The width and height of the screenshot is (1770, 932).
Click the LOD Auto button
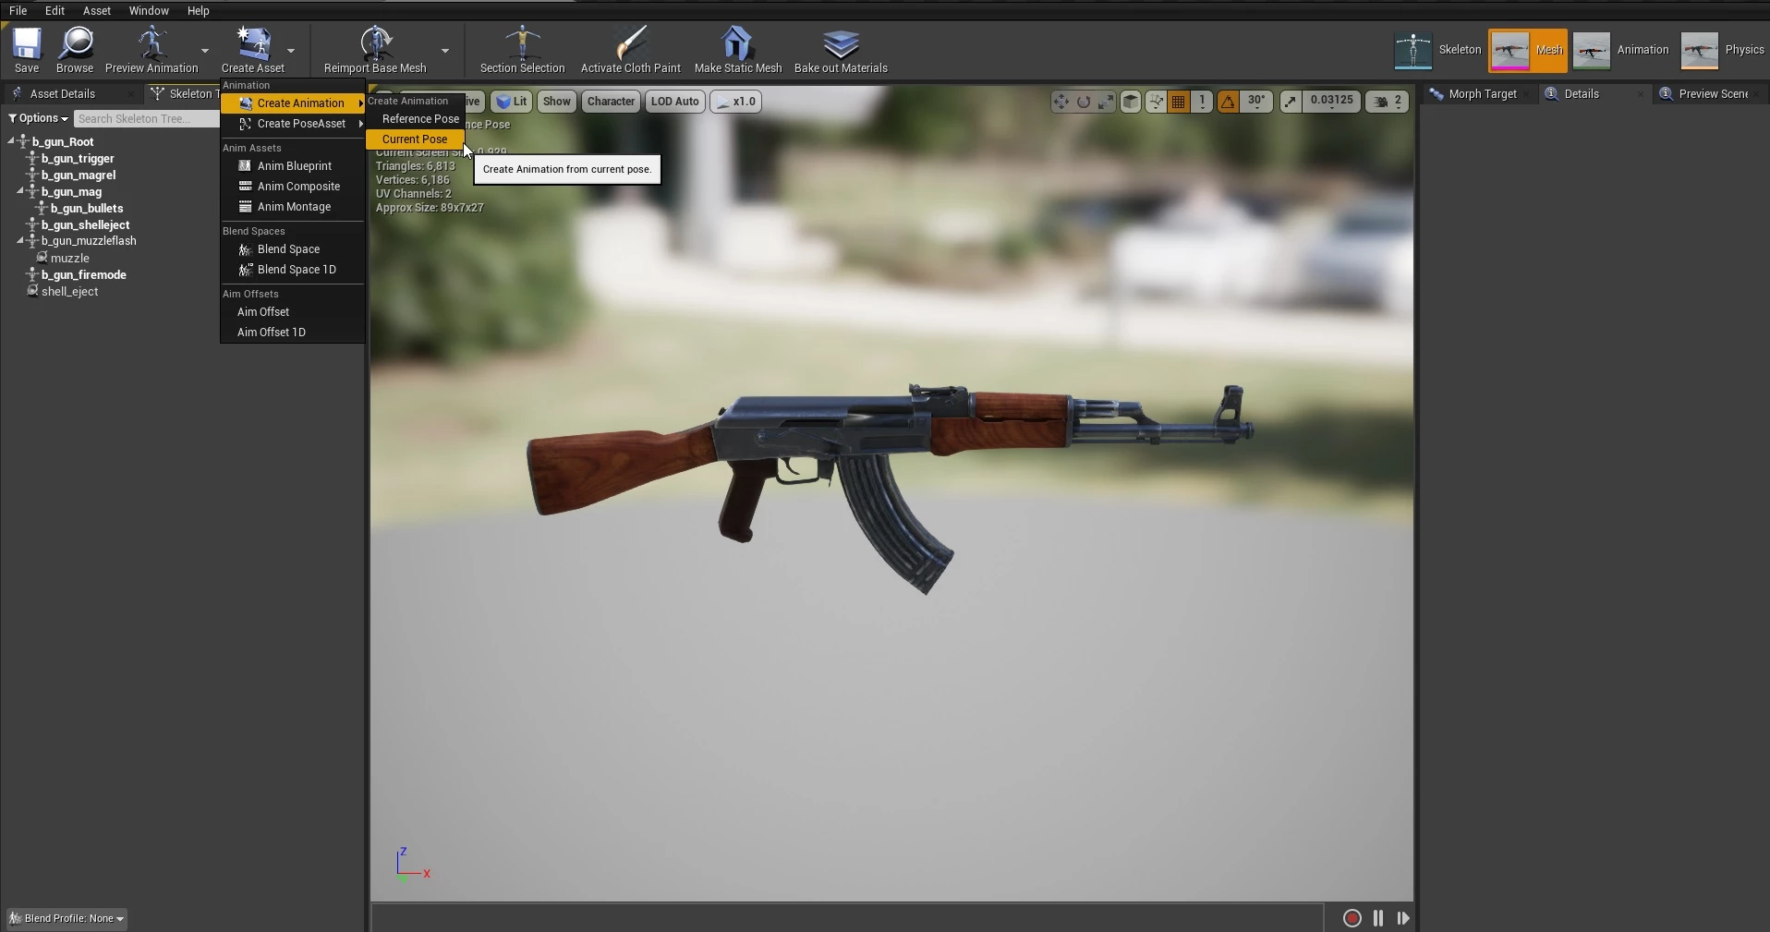(674, 102)
